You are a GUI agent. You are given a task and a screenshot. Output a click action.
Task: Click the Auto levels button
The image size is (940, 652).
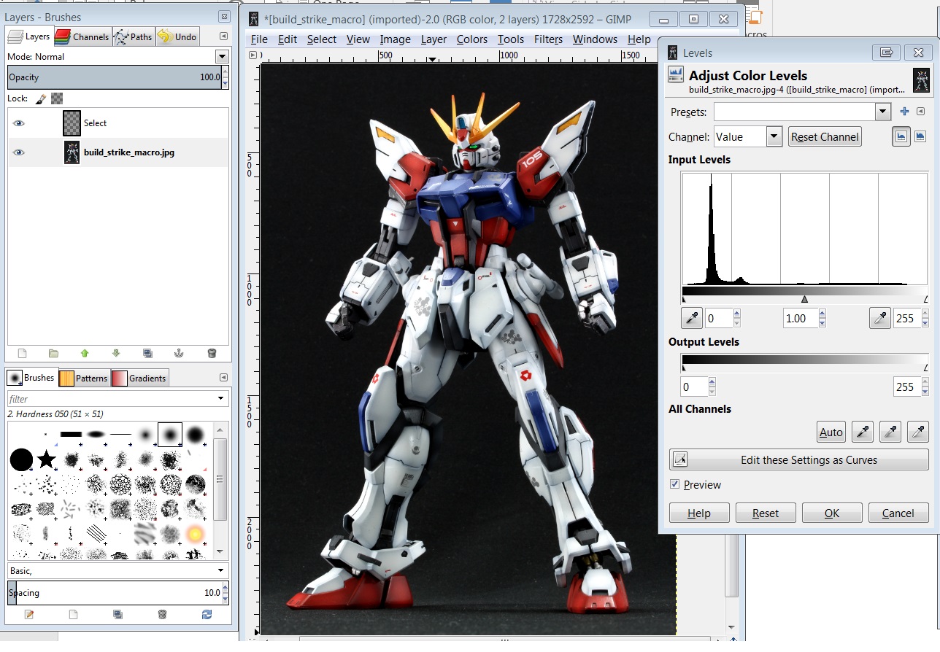tap(831, 432)
